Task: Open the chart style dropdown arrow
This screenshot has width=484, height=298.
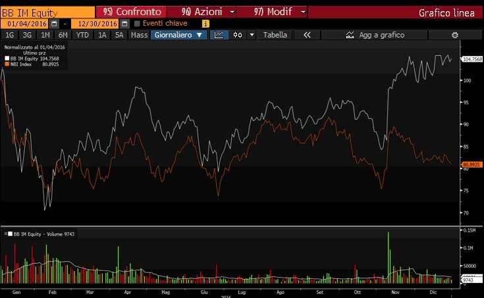Action: tap(252, 35)
